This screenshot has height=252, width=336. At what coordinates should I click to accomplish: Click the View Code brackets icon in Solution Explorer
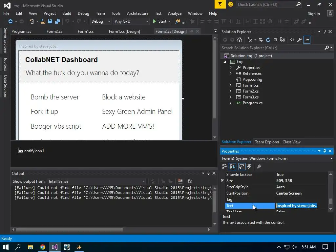(292, 40)
